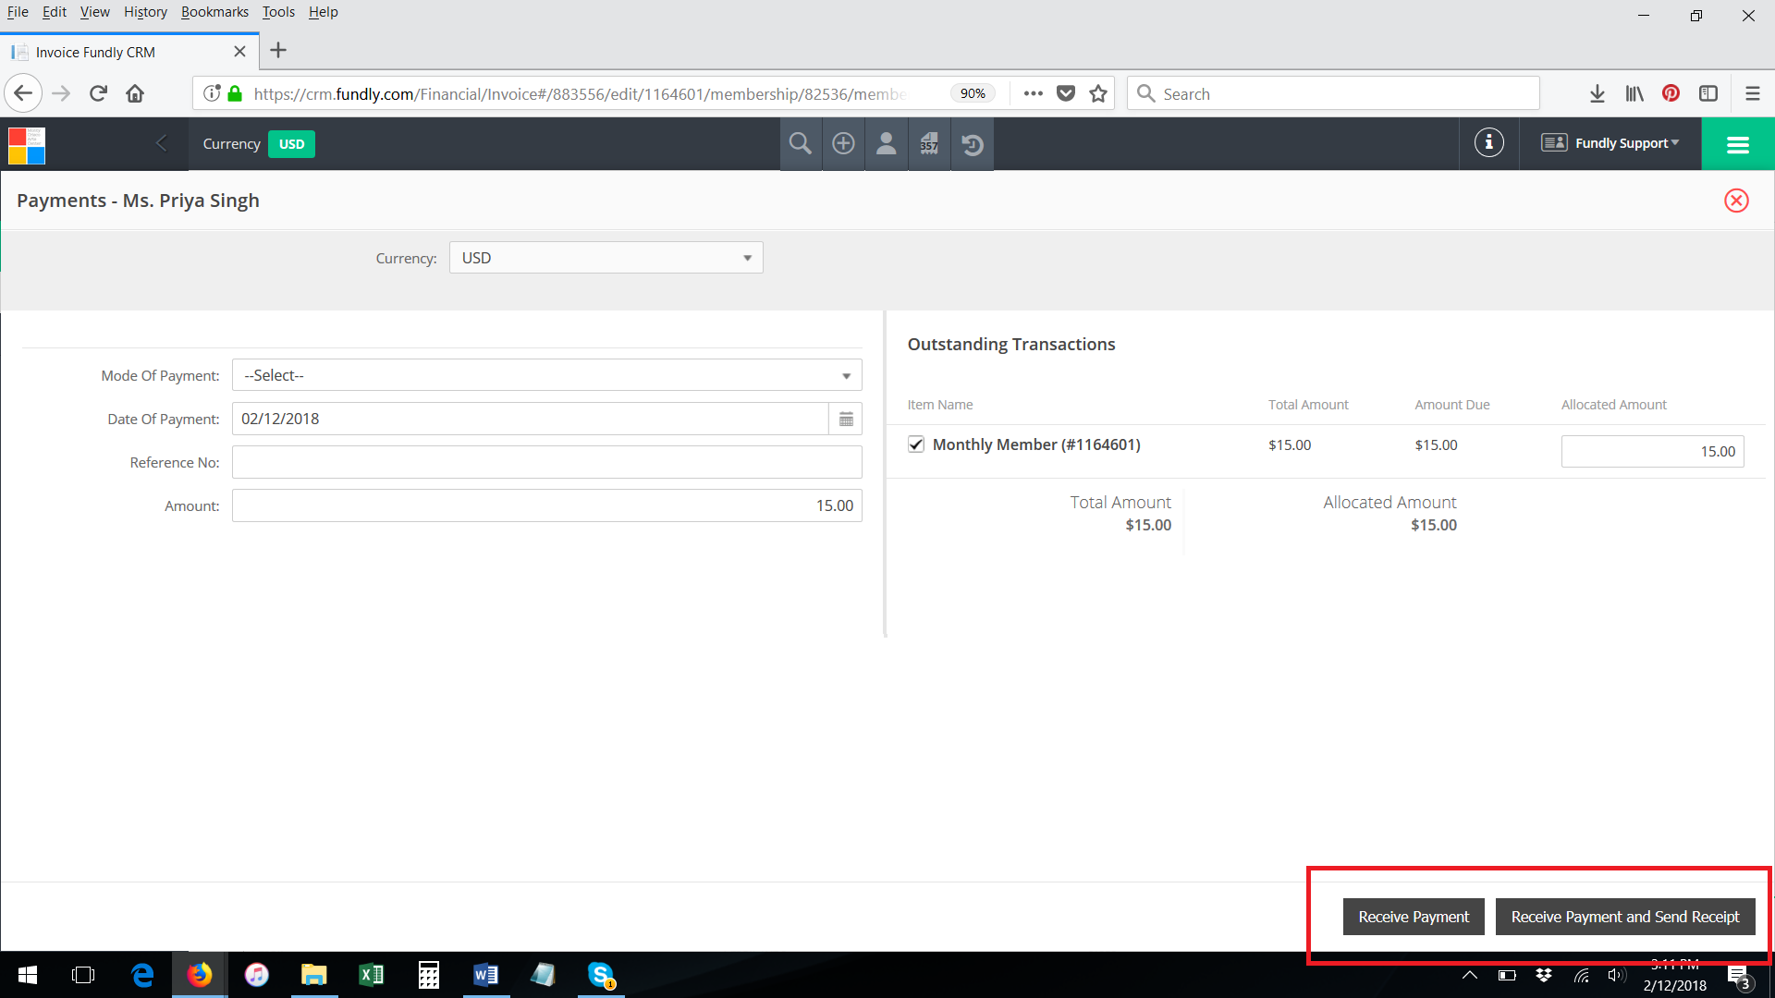
Task: Launch Microsoft Edge from taskbar
Action: 142,975
